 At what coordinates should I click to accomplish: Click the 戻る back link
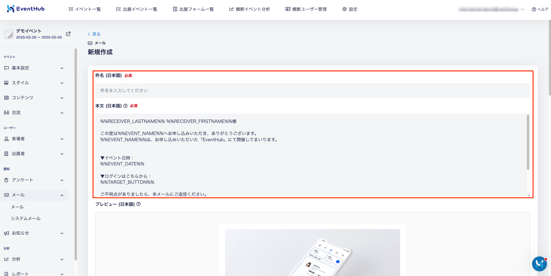(94, 34)
